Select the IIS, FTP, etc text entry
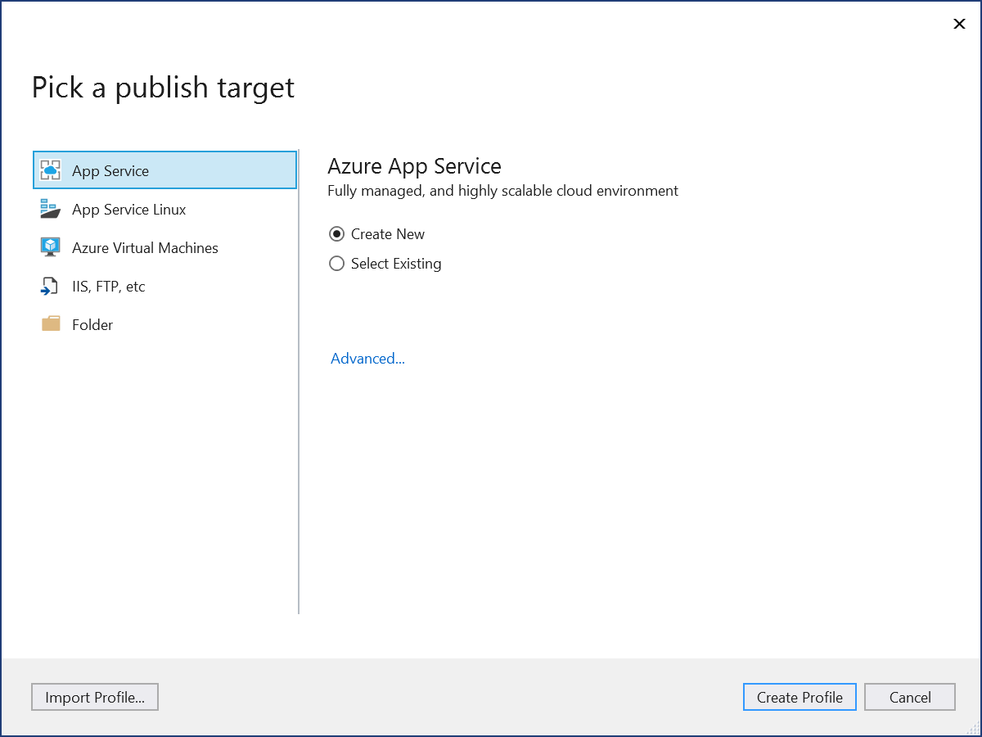Screen dimensions: 982x737 pyautogui.click(x=108, y=287)
